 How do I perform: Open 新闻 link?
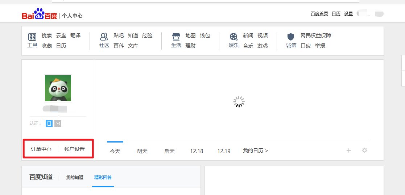pyautogui.click(x=248, y=35)
